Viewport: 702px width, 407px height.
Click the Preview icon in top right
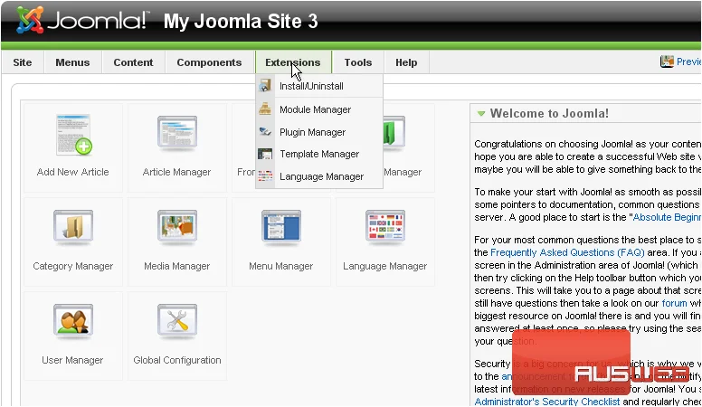pos(667,62)
